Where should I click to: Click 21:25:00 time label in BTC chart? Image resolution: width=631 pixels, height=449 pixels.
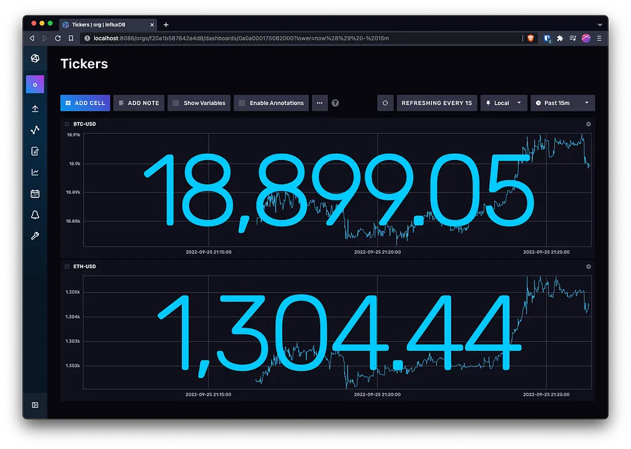(x=546, y=252)
